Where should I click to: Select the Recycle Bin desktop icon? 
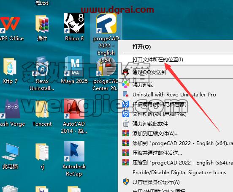(10, 189)
